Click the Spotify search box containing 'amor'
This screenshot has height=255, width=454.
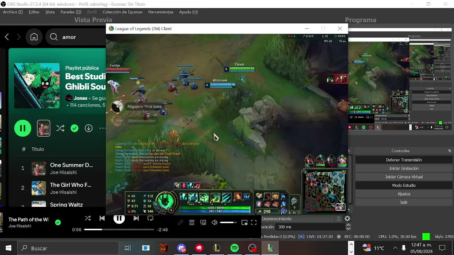tap(76, 37)
